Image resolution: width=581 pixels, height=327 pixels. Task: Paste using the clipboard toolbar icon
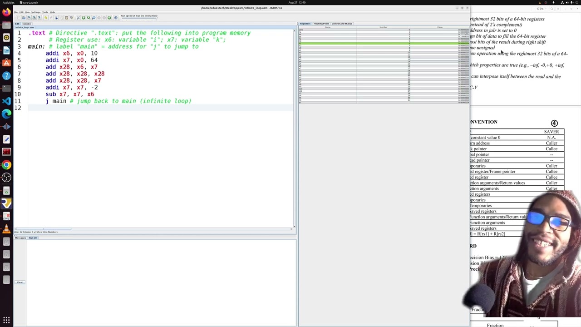point(66,18)
